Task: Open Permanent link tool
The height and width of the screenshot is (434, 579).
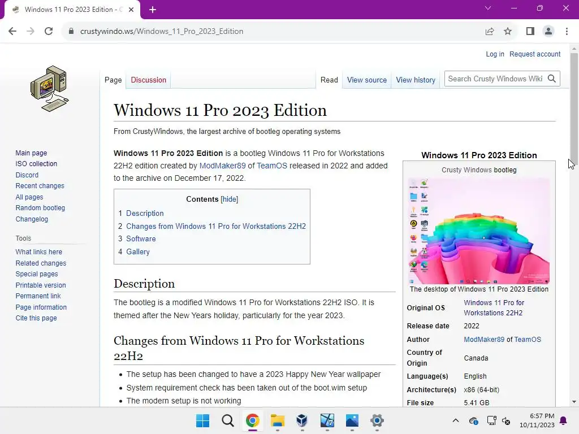Action: [x=38, y=296]
